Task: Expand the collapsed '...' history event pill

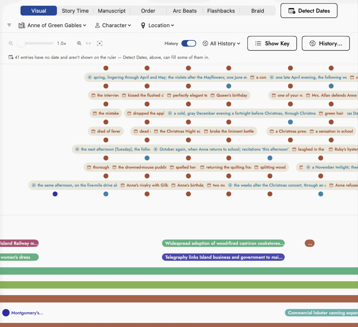Action: click(x=310, y=244)
